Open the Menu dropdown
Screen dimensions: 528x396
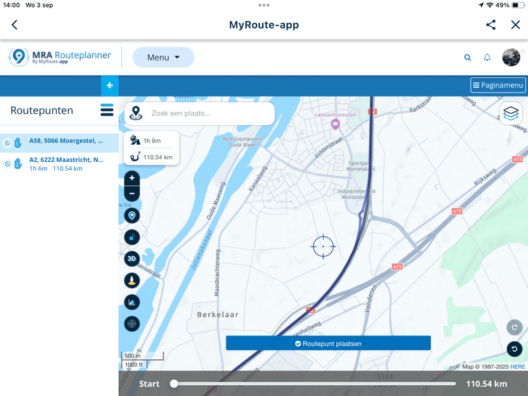click(163, 57)
